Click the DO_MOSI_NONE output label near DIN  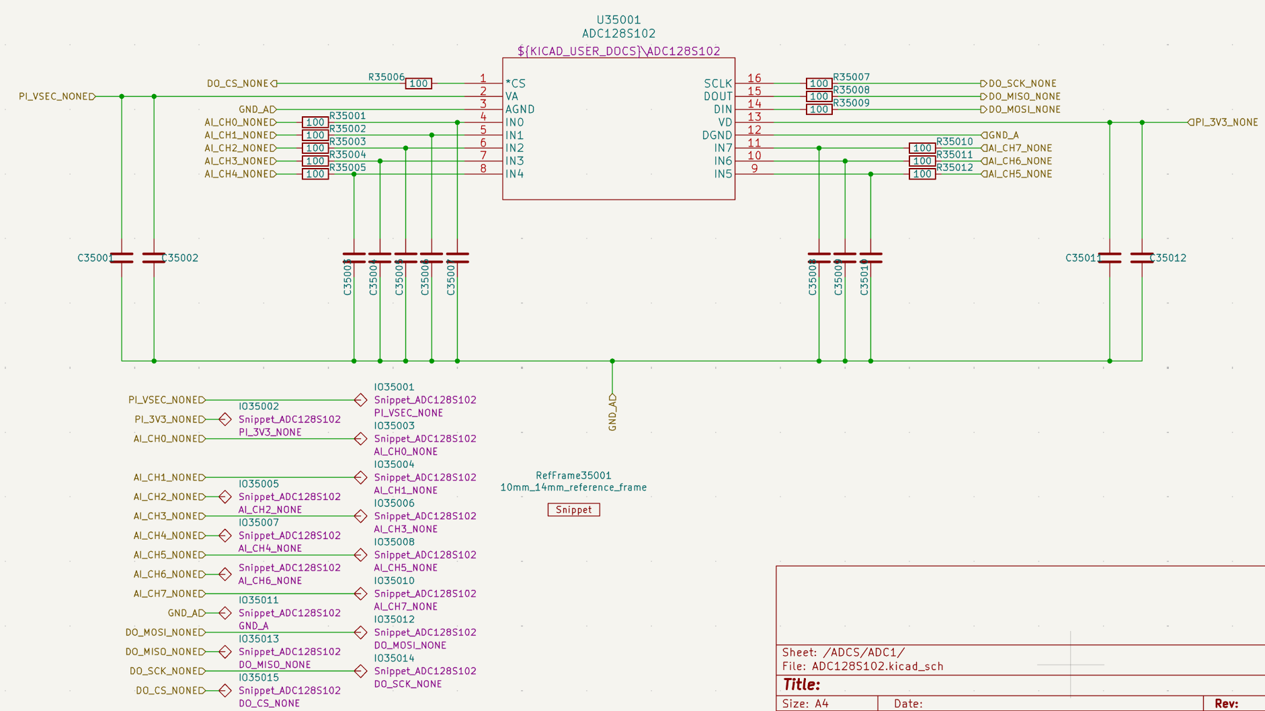[x=1024, y=110]
